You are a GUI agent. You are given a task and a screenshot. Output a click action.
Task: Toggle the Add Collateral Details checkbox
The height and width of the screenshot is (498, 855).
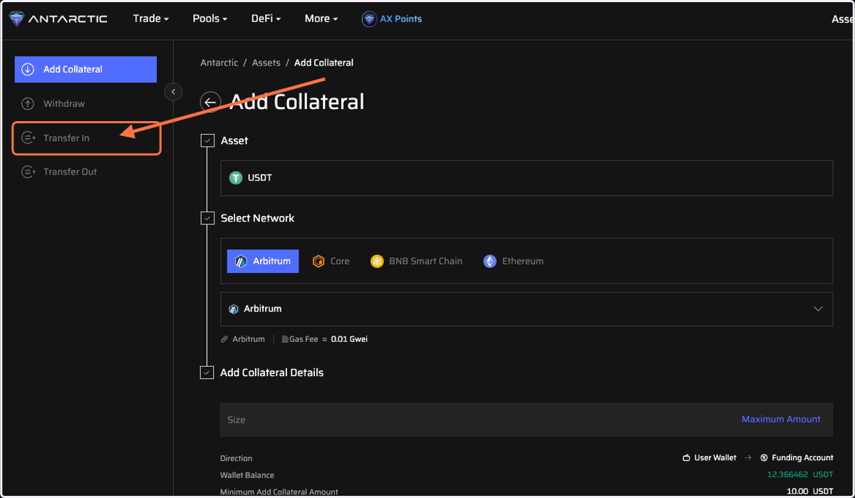coord(207,373)
